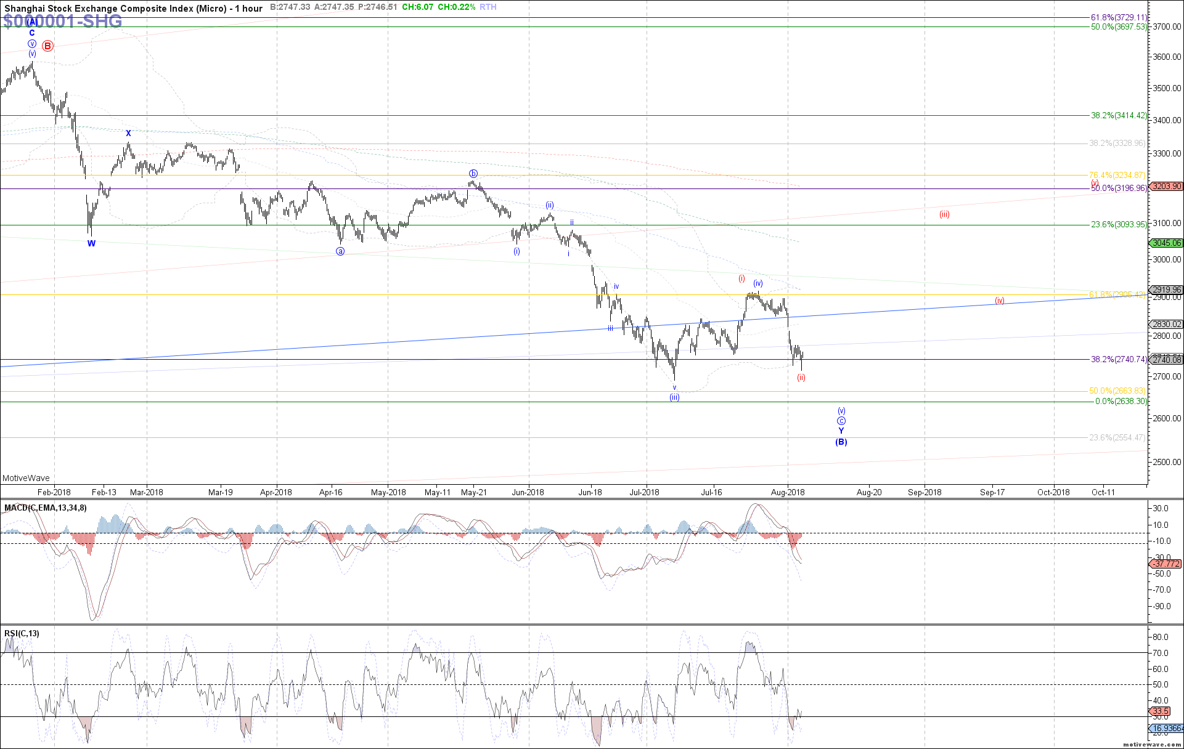Click the Fibonacci label '61.8%(3729.11)'
The width and height of the screenshot is (1184, 749).
tap(1119, 18)
